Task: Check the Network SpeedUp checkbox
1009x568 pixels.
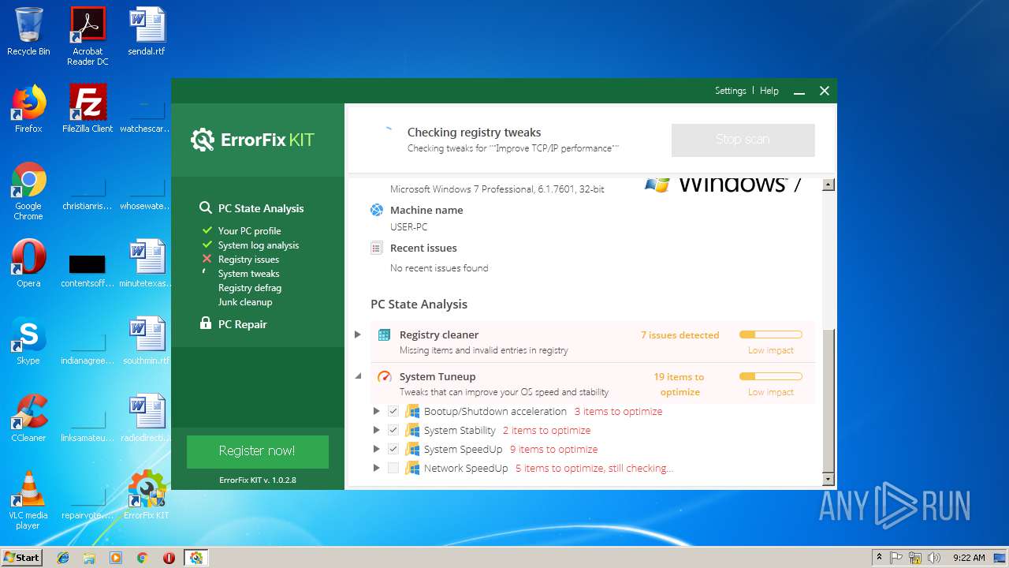Action: pos(393,468)
